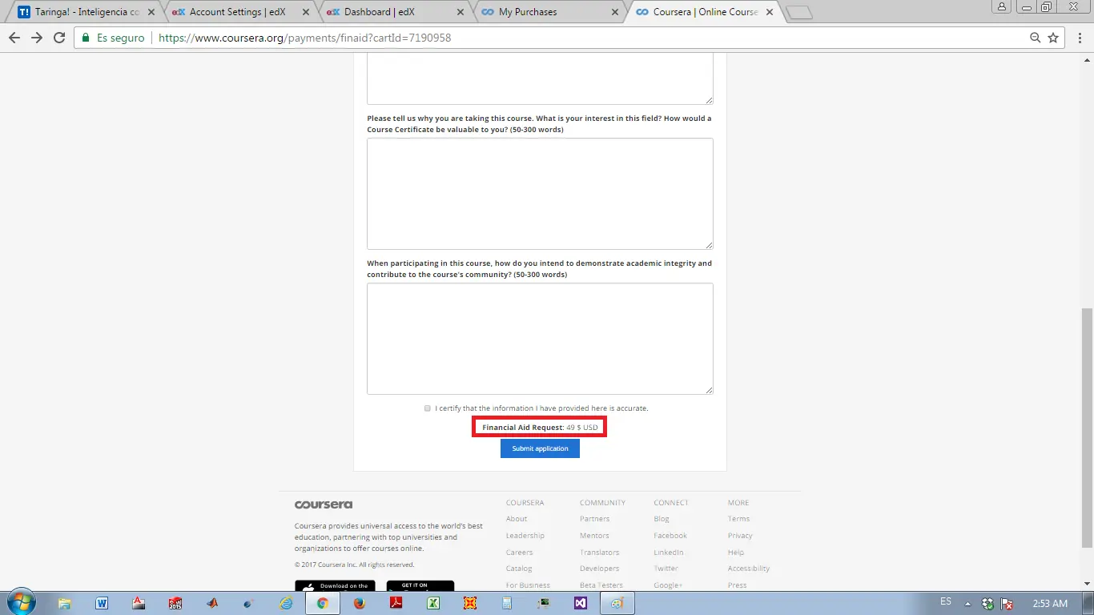Bookmark this page with the star icon
Viewport: 1094px width, 615px height.
(x=1053, y=38)
